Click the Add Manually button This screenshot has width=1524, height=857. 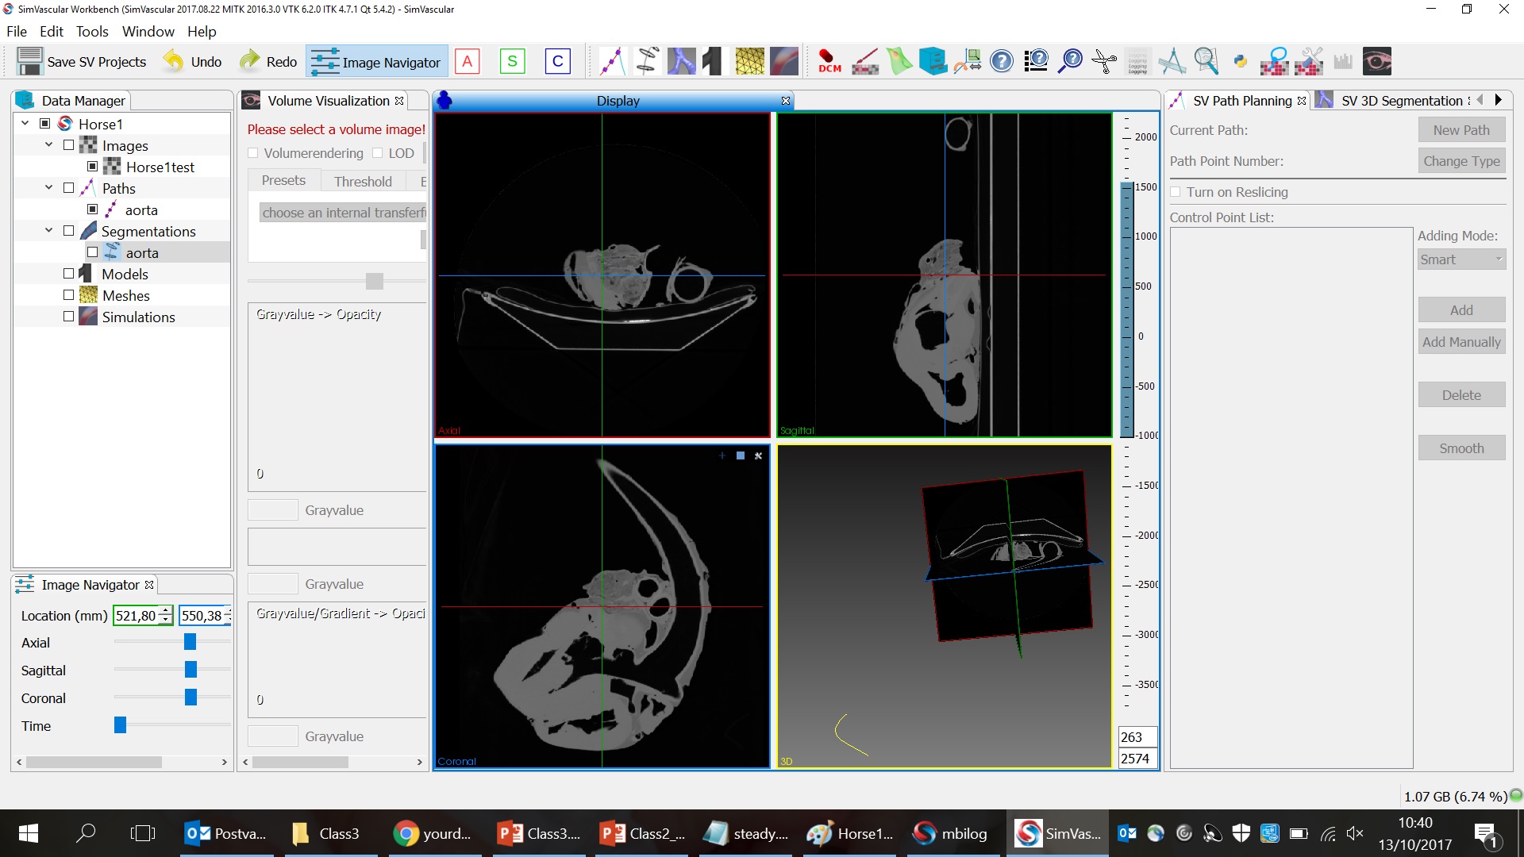coord(1461,342)
